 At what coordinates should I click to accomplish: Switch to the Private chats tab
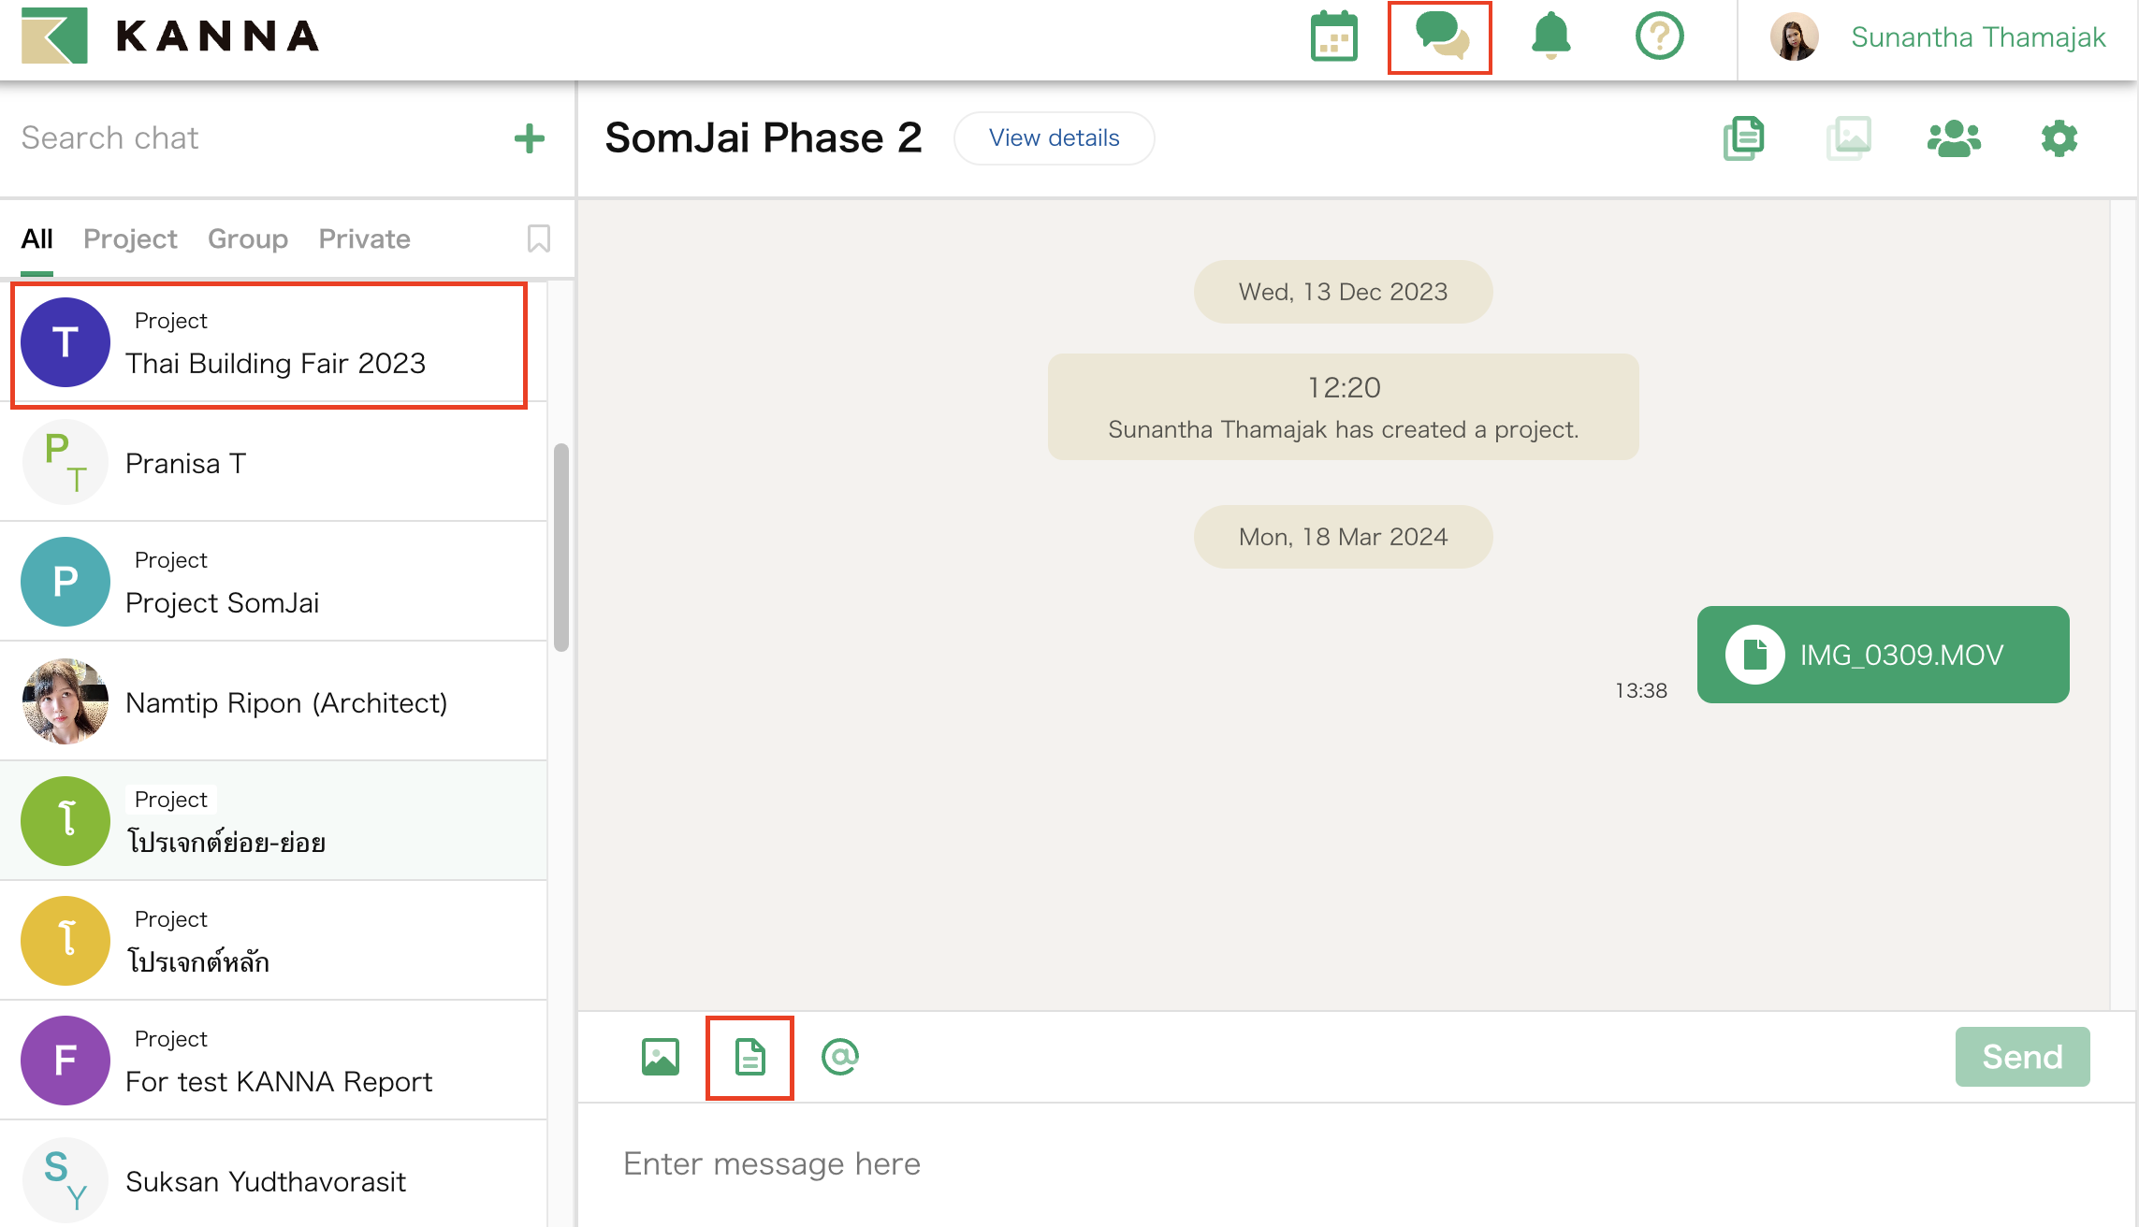click(364, 238)
